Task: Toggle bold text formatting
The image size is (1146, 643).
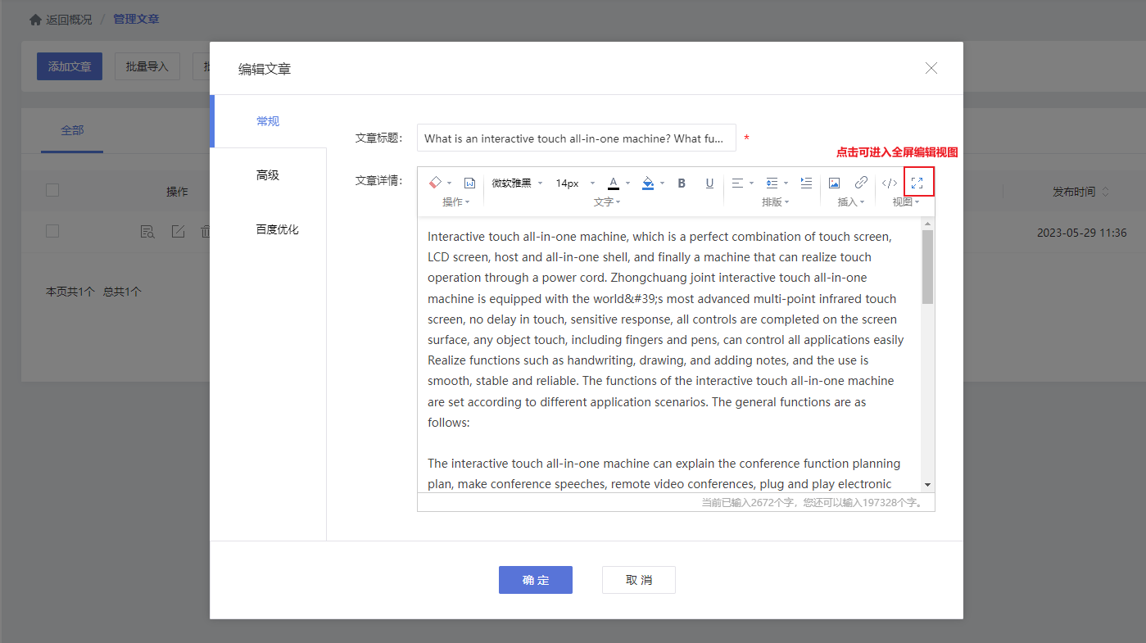Action: 682,183
